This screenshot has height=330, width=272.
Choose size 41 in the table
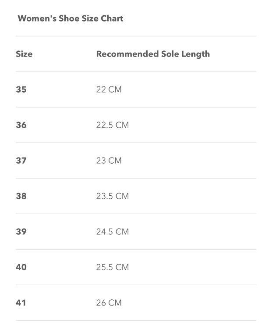click(21, 303)
